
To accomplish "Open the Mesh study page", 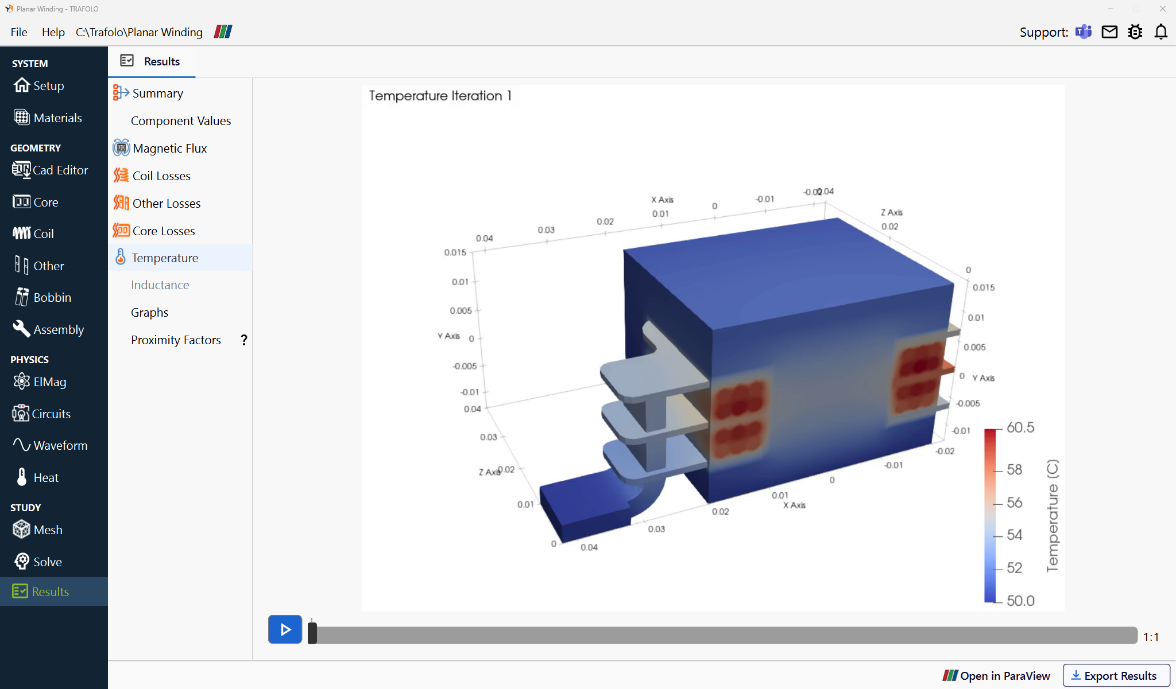I will point(38,530).
